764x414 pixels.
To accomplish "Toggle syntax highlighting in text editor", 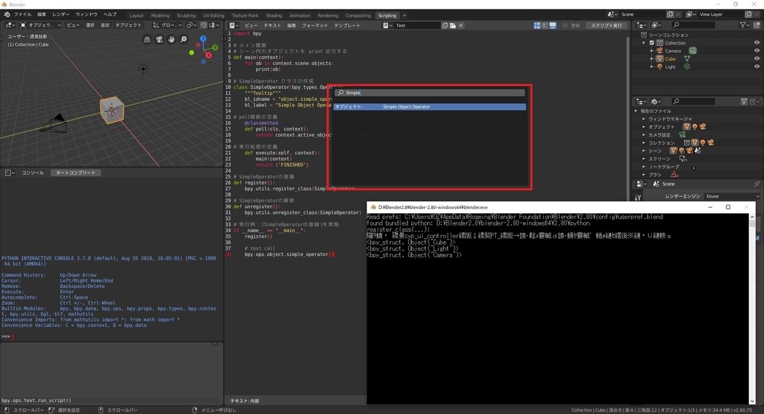I will tap(552, 25).
